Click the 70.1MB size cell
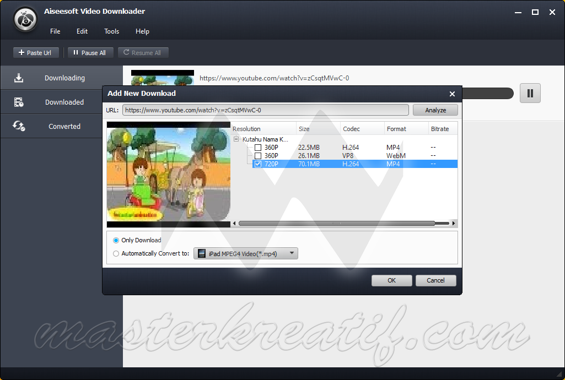The width and height of the screenshot is (565, 380). pyautogui.click(x=309, y=164)
